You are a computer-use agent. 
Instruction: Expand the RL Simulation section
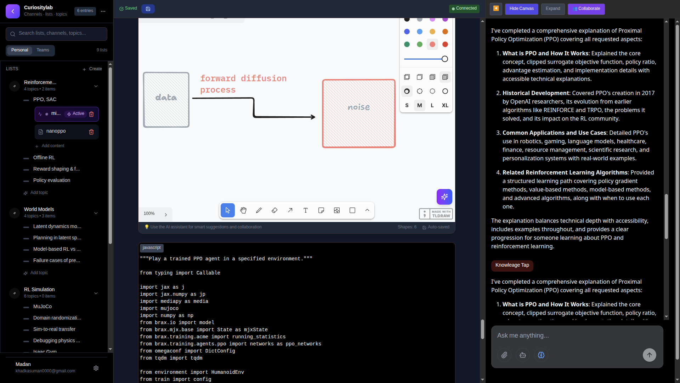point(96,293)
